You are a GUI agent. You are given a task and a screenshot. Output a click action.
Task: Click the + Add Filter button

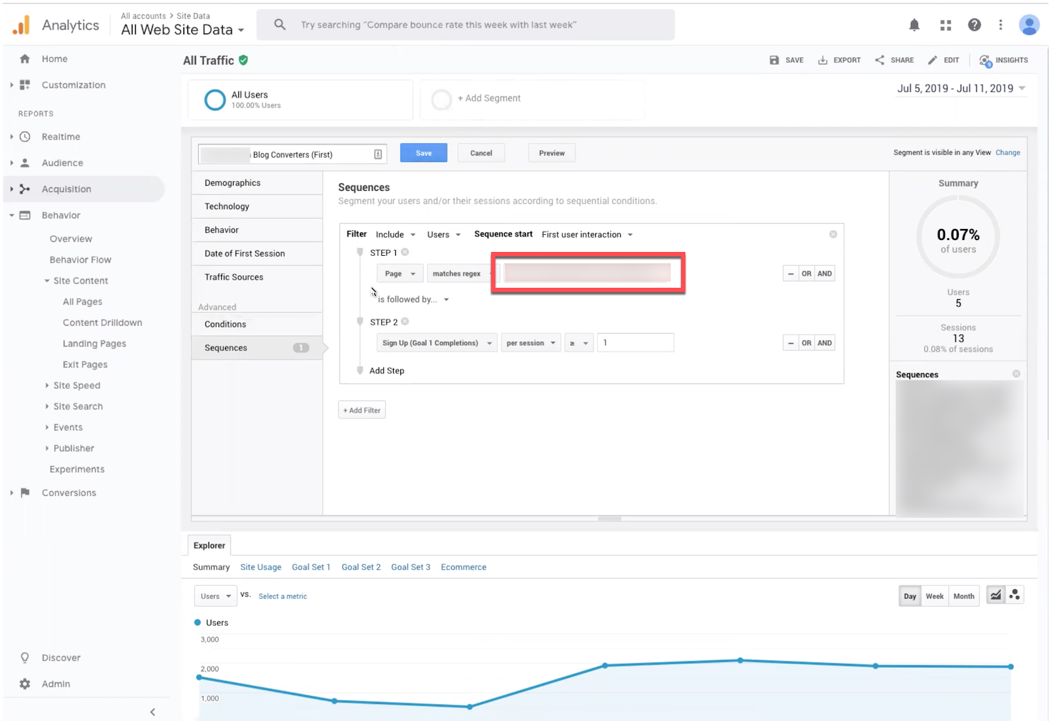click(x=362, y=410)
